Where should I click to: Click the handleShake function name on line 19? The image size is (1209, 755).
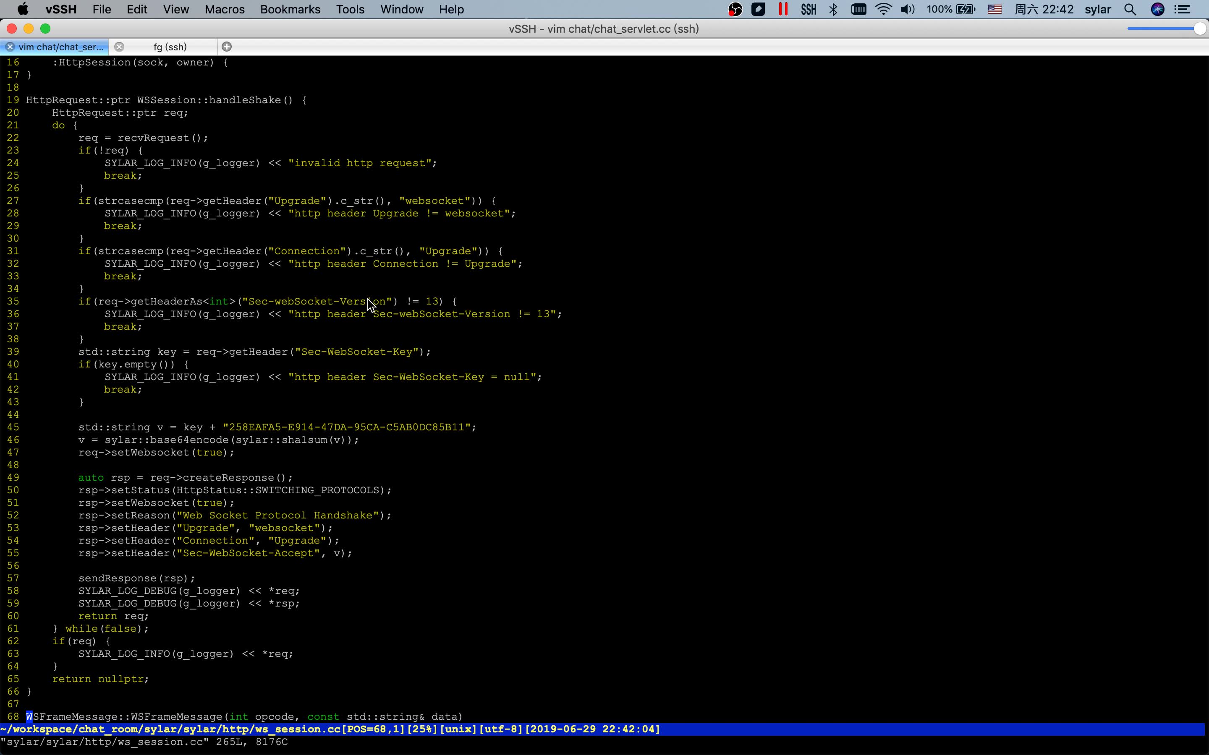[x=245, y=100]
